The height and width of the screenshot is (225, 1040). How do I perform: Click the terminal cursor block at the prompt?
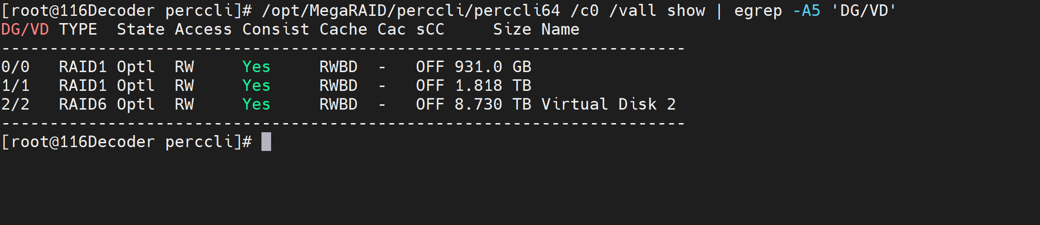click(266, 142)
